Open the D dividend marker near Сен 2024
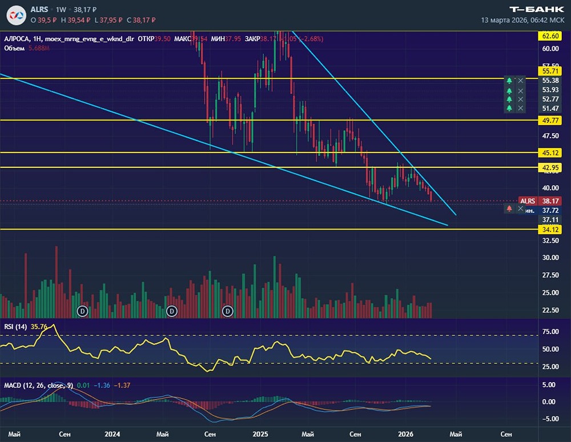 pos(228,311)
